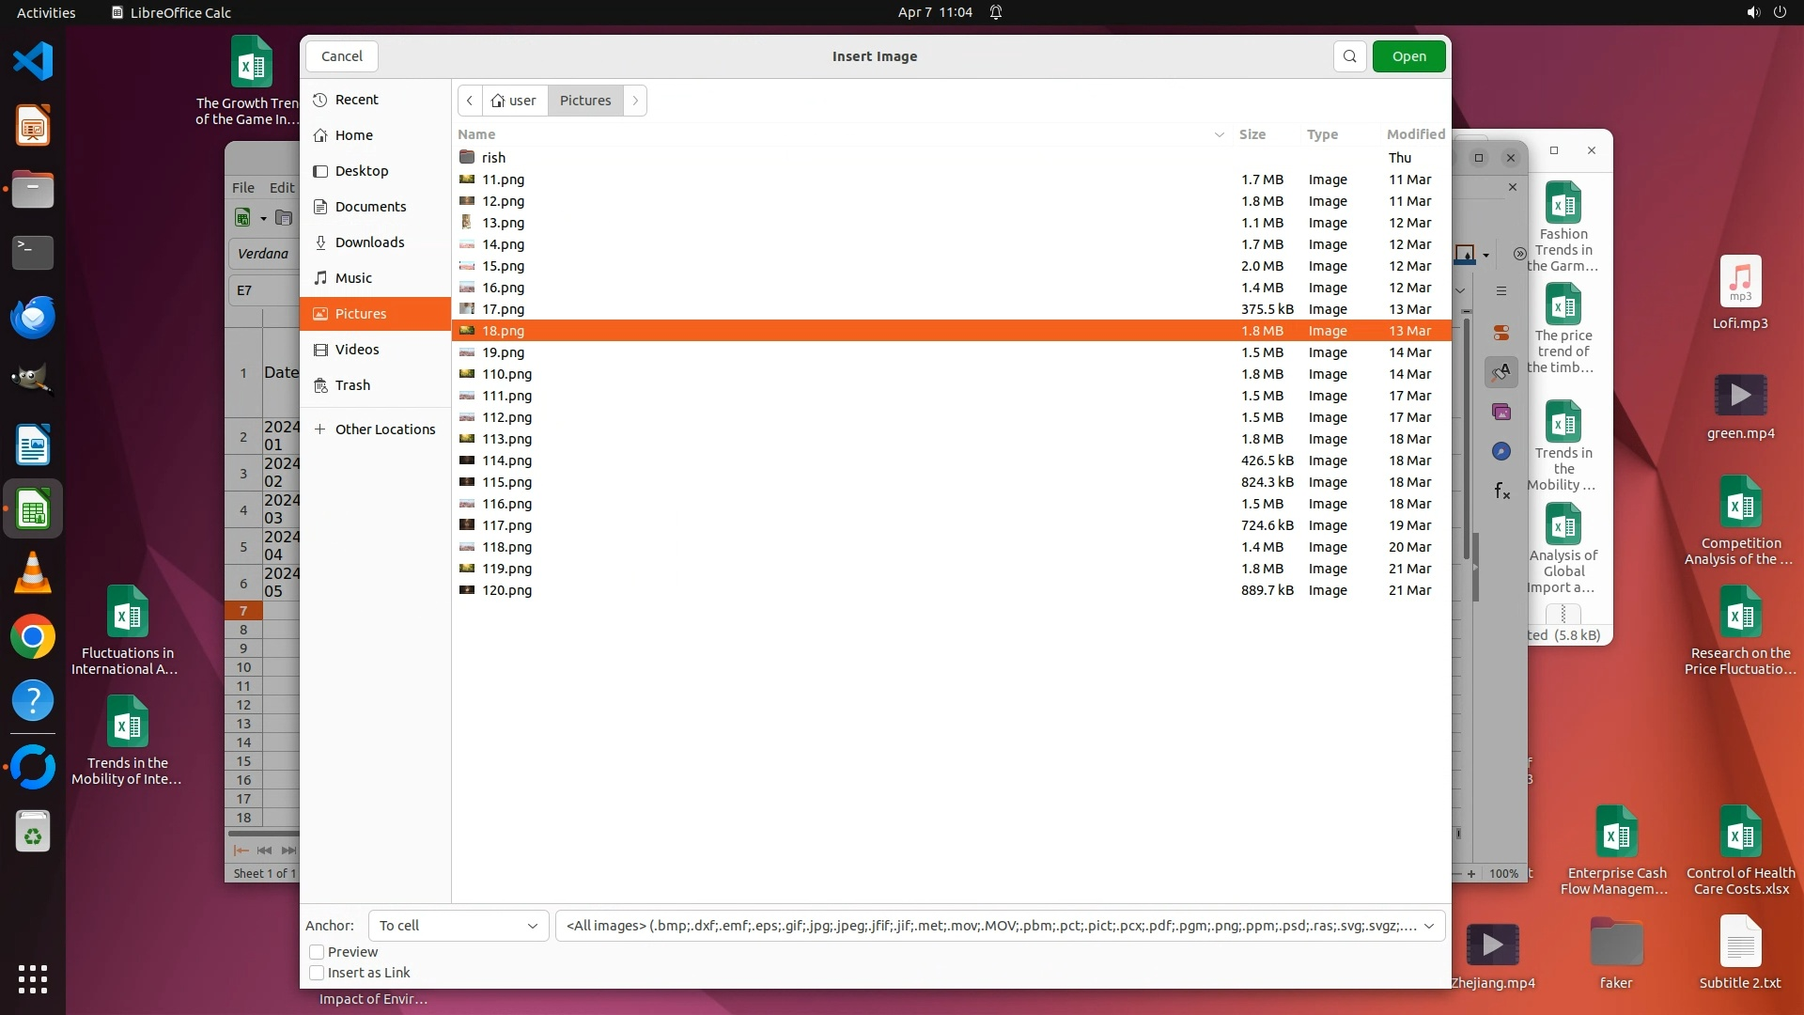Image resolution: width=1804 pixels, height=1015 pixels.
Task: Click the forward chevron in path bar
Action: [x=635, y=101]
